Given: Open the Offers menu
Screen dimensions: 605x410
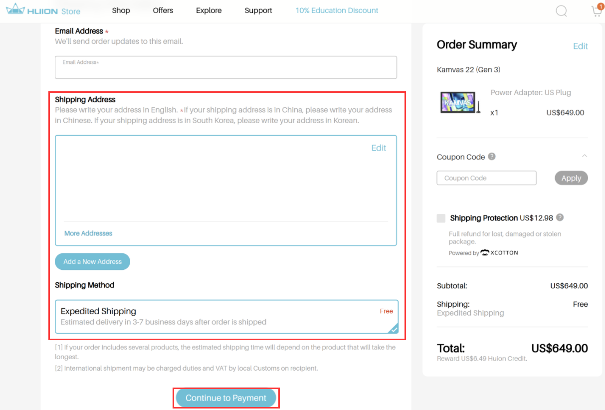Looking at the screenshot, I should [163, 10].
